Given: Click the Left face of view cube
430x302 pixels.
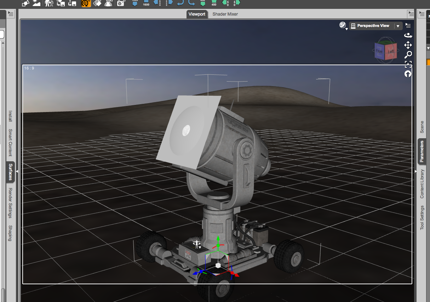Looking at the screenshot, I should (391, 51).
